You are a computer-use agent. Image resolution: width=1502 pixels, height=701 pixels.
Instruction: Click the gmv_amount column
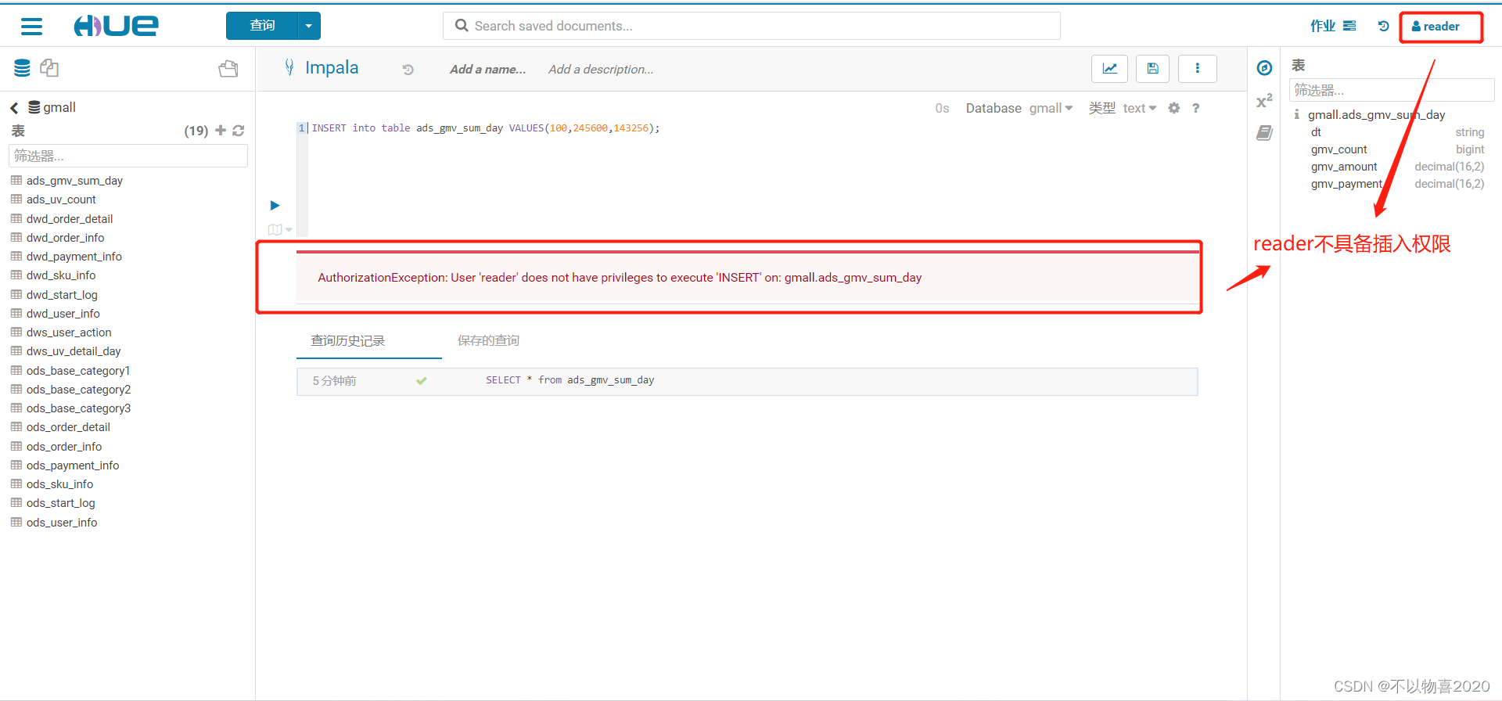[x=1344, y=167]
